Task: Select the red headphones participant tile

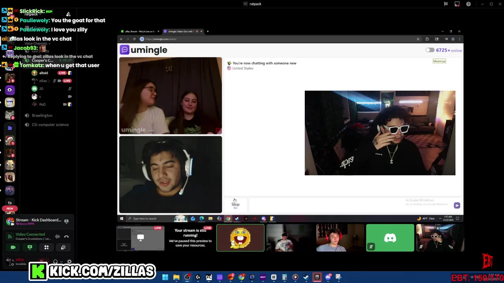Action: (340, 238)
